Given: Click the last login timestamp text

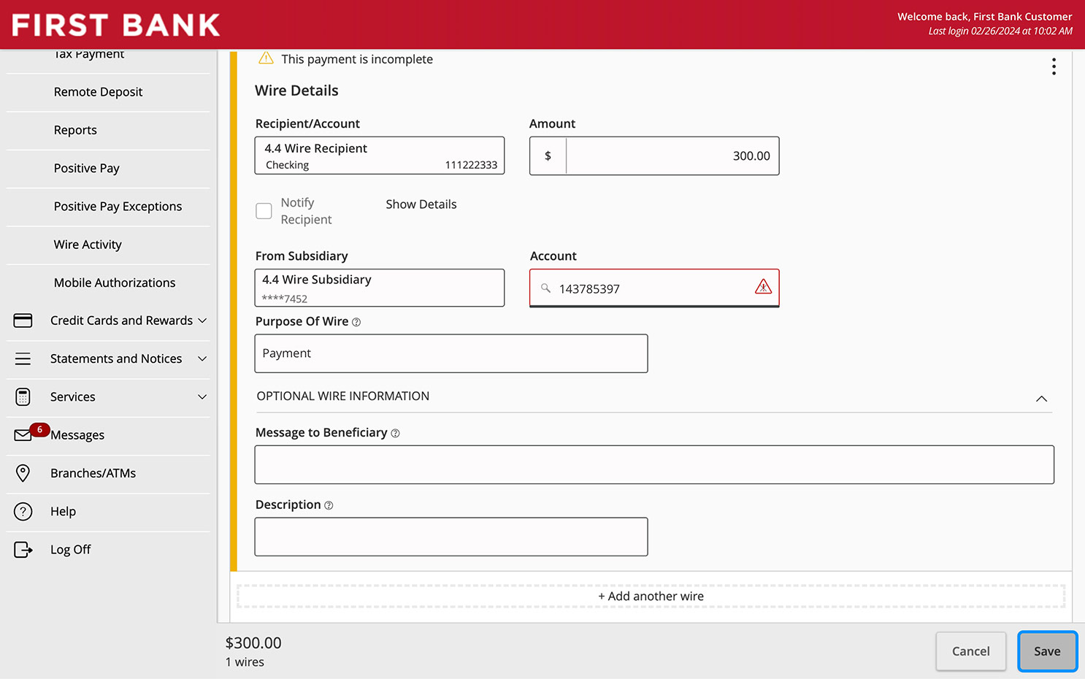Looking at the screenshot, I should (x=1000, y=31).
